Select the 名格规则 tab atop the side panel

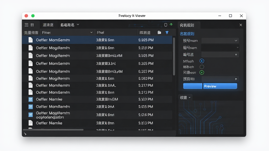(x=187, y=25)
